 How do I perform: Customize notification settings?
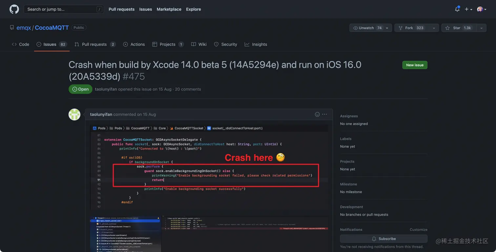pos(419,230)
